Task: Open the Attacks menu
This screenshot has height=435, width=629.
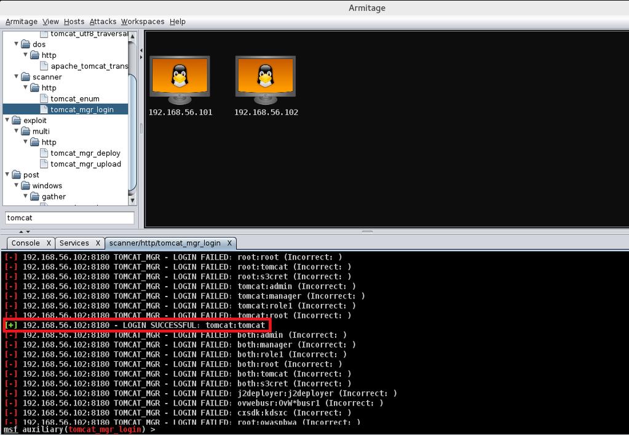Action: pyautogui.click(x=103, y=22)
